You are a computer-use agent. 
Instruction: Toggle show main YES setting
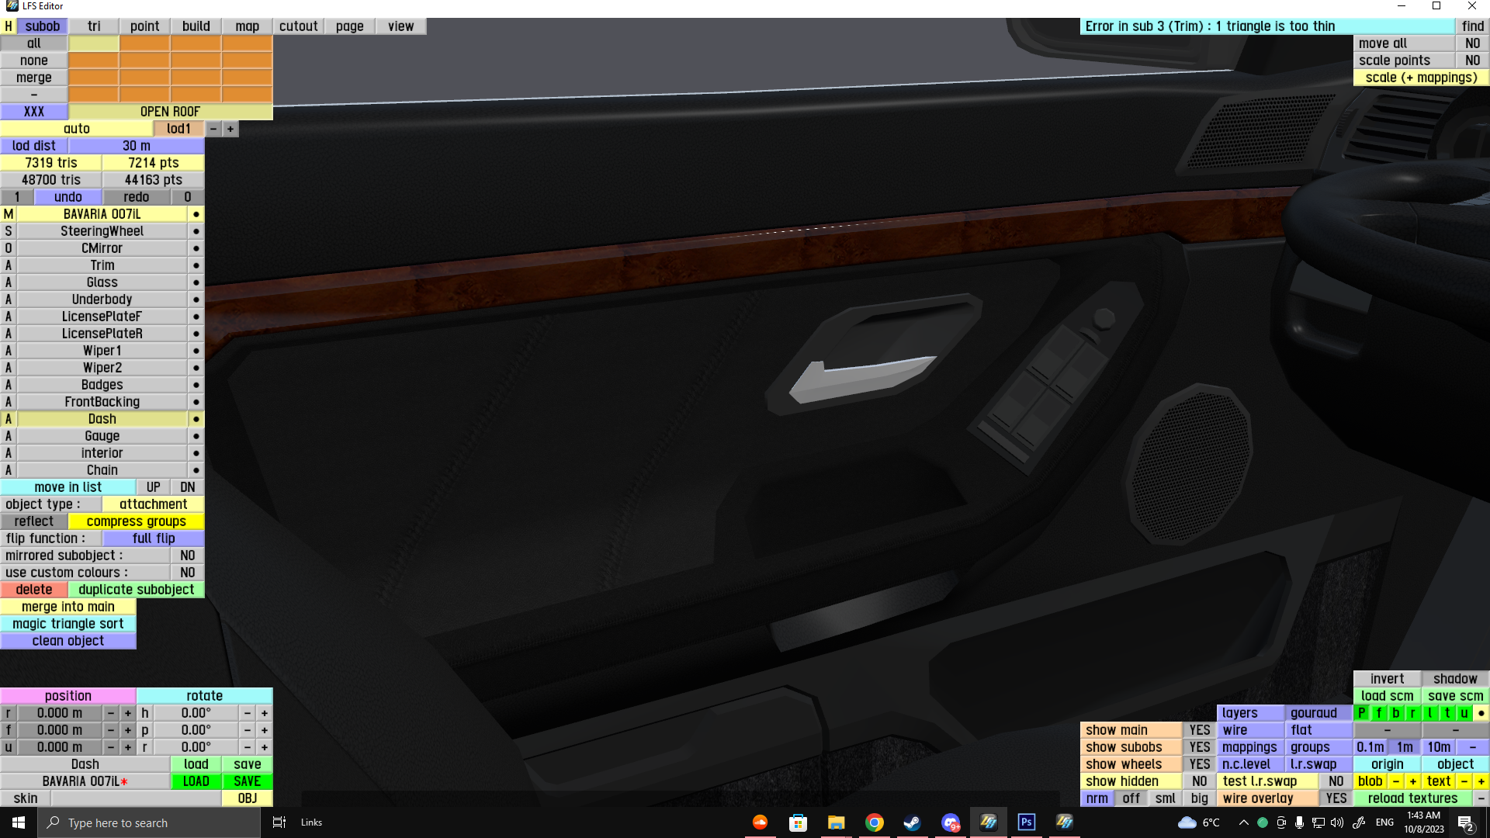point(1199,730)
